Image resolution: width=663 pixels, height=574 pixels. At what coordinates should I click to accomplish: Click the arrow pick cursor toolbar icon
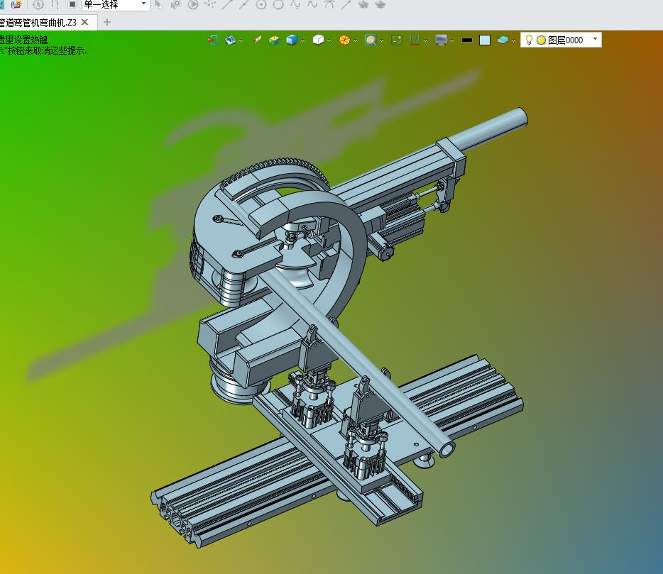(x=158, y=5)
